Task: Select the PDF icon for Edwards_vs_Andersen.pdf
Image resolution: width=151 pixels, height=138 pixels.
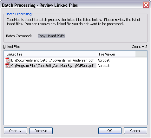Action: (x=8, y=60)
